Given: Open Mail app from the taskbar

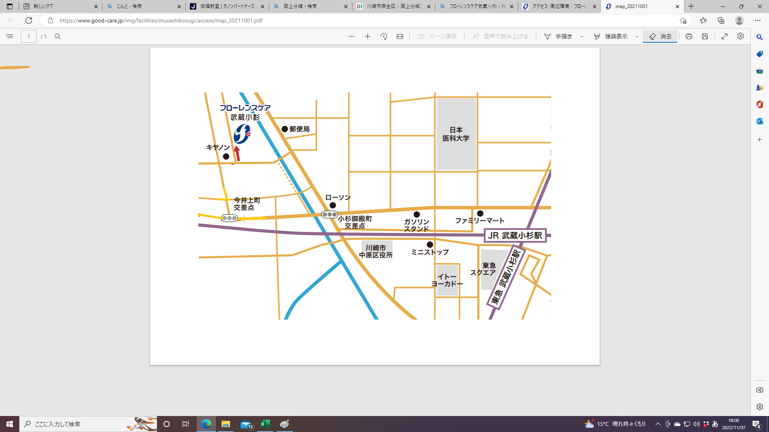Looking at the screenshot, I should 246,424.
